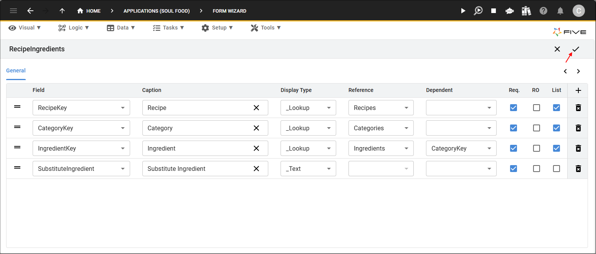The width and height of the screenshot is (596, 254).
Task: Uncheck Required for CategoryKey
Action: coord(513,128)
